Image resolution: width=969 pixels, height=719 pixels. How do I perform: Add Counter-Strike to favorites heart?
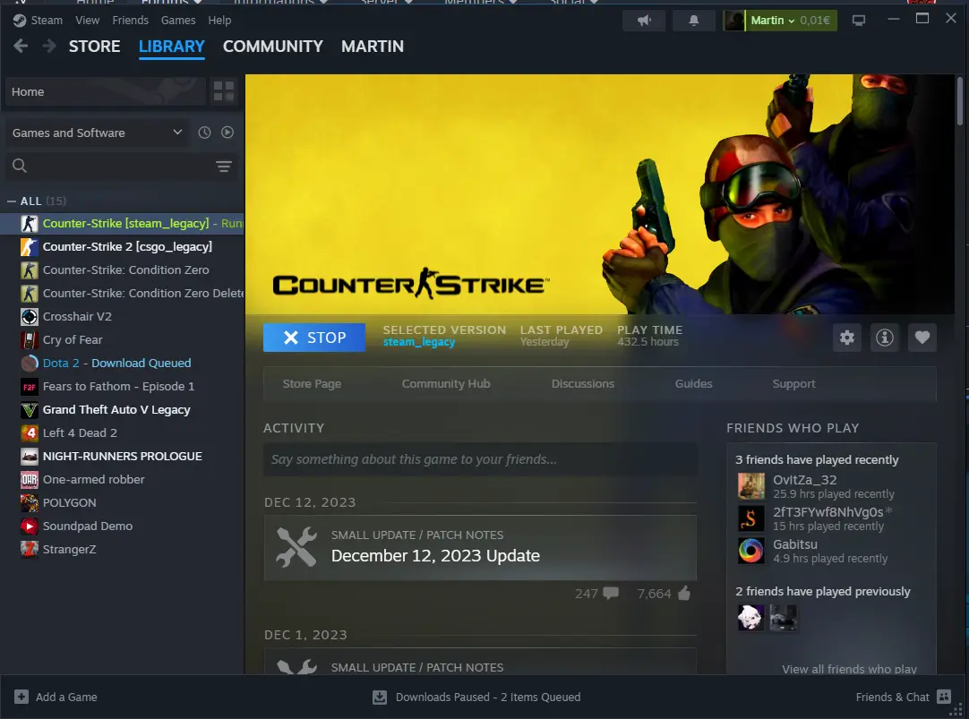click(x=922, y=338)
